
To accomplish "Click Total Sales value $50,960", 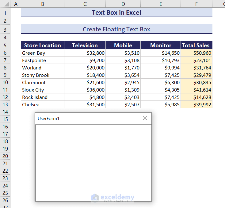I will (196, 53).
